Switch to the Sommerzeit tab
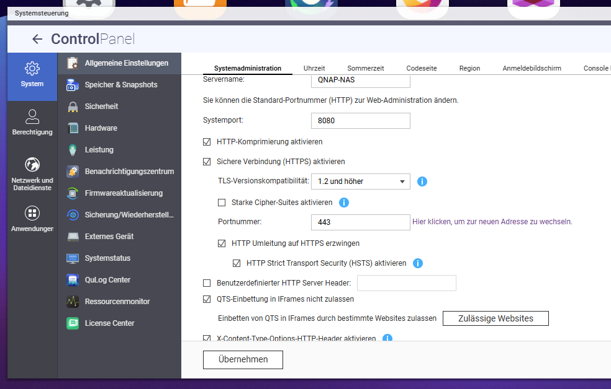This screenshot has height=389, width=611. click(x=366, y=68)
